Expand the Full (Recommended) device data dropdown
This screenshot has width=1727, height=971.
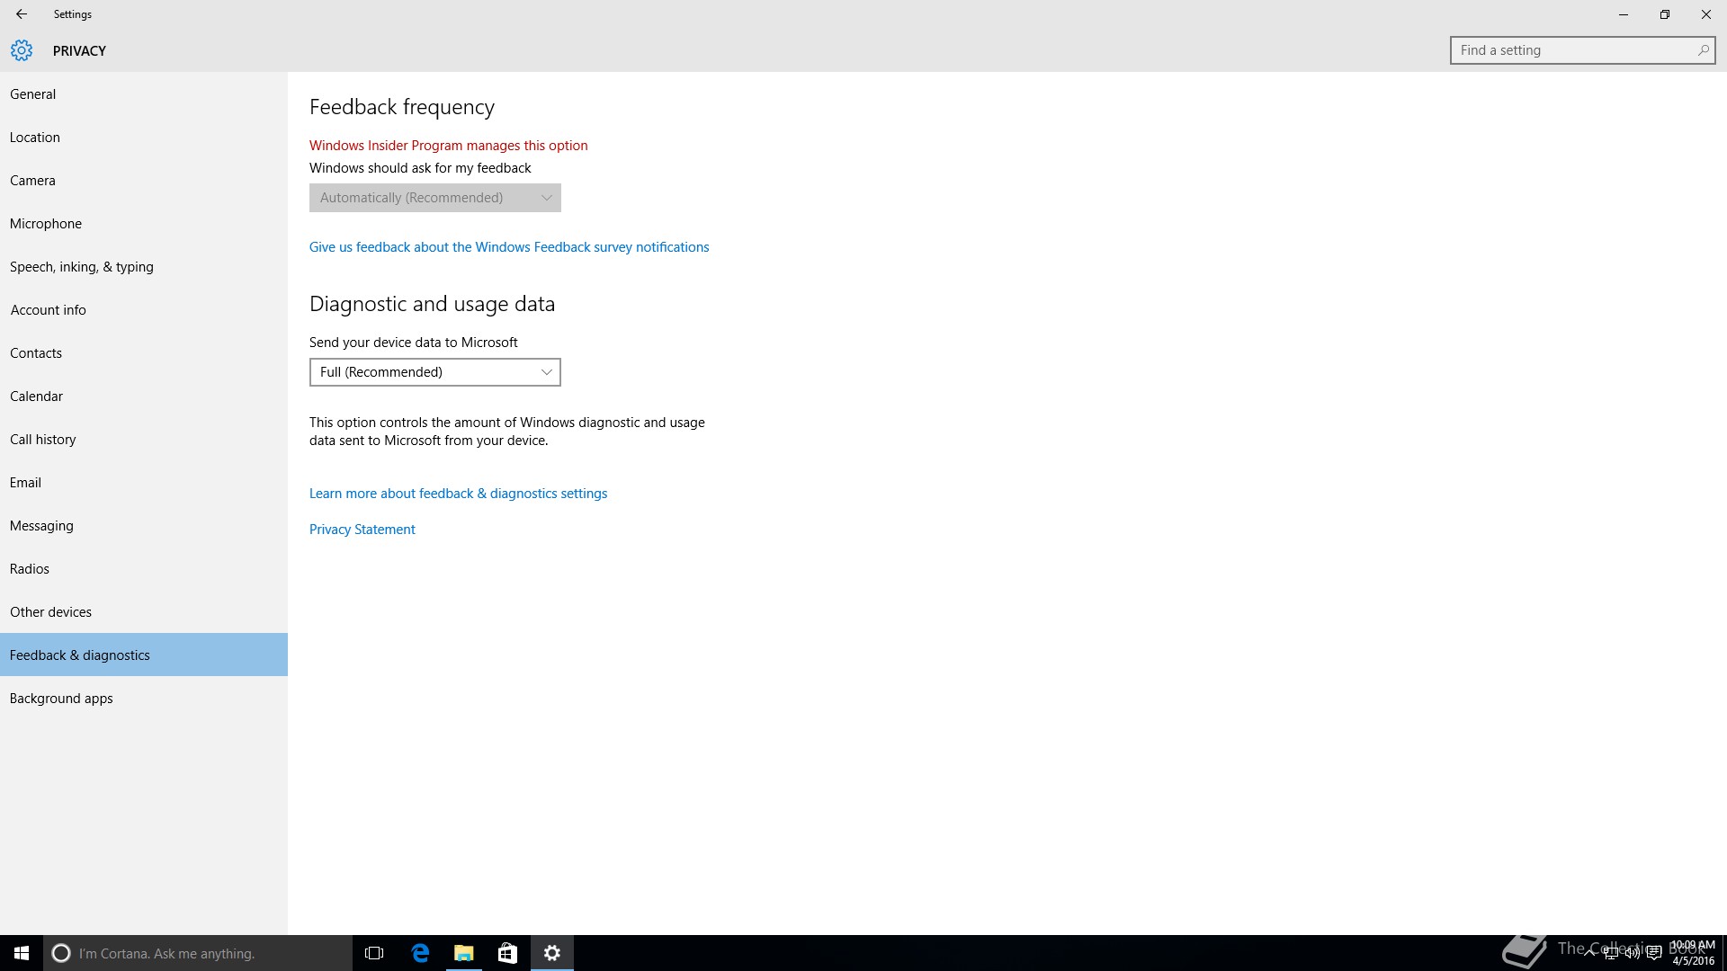[x=435, y=372]
